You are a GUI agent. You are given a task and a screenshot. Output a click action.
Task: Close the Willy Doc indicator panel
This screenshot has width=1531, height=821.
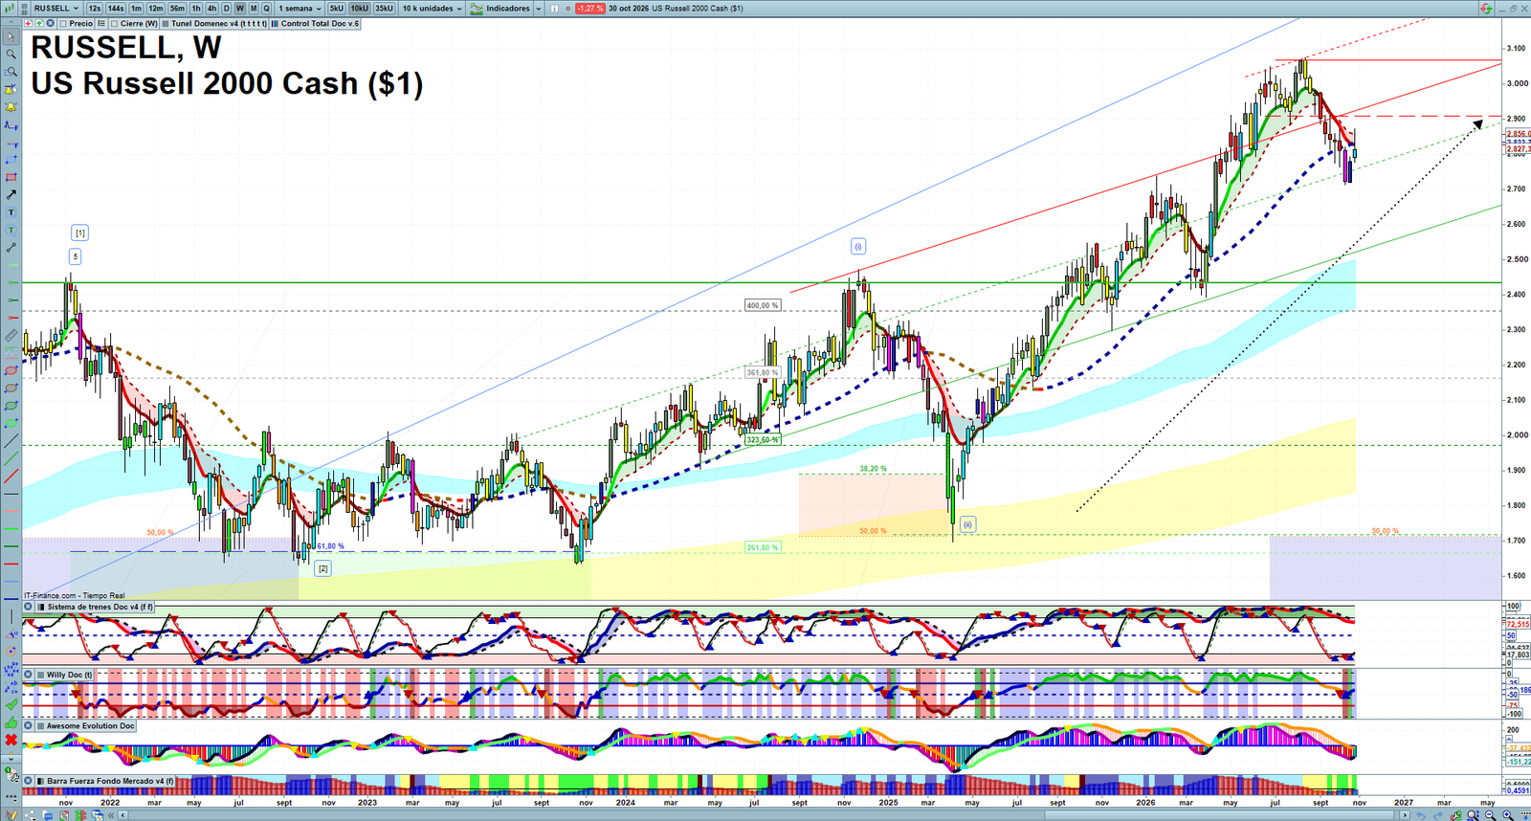[x=28, y=675]
